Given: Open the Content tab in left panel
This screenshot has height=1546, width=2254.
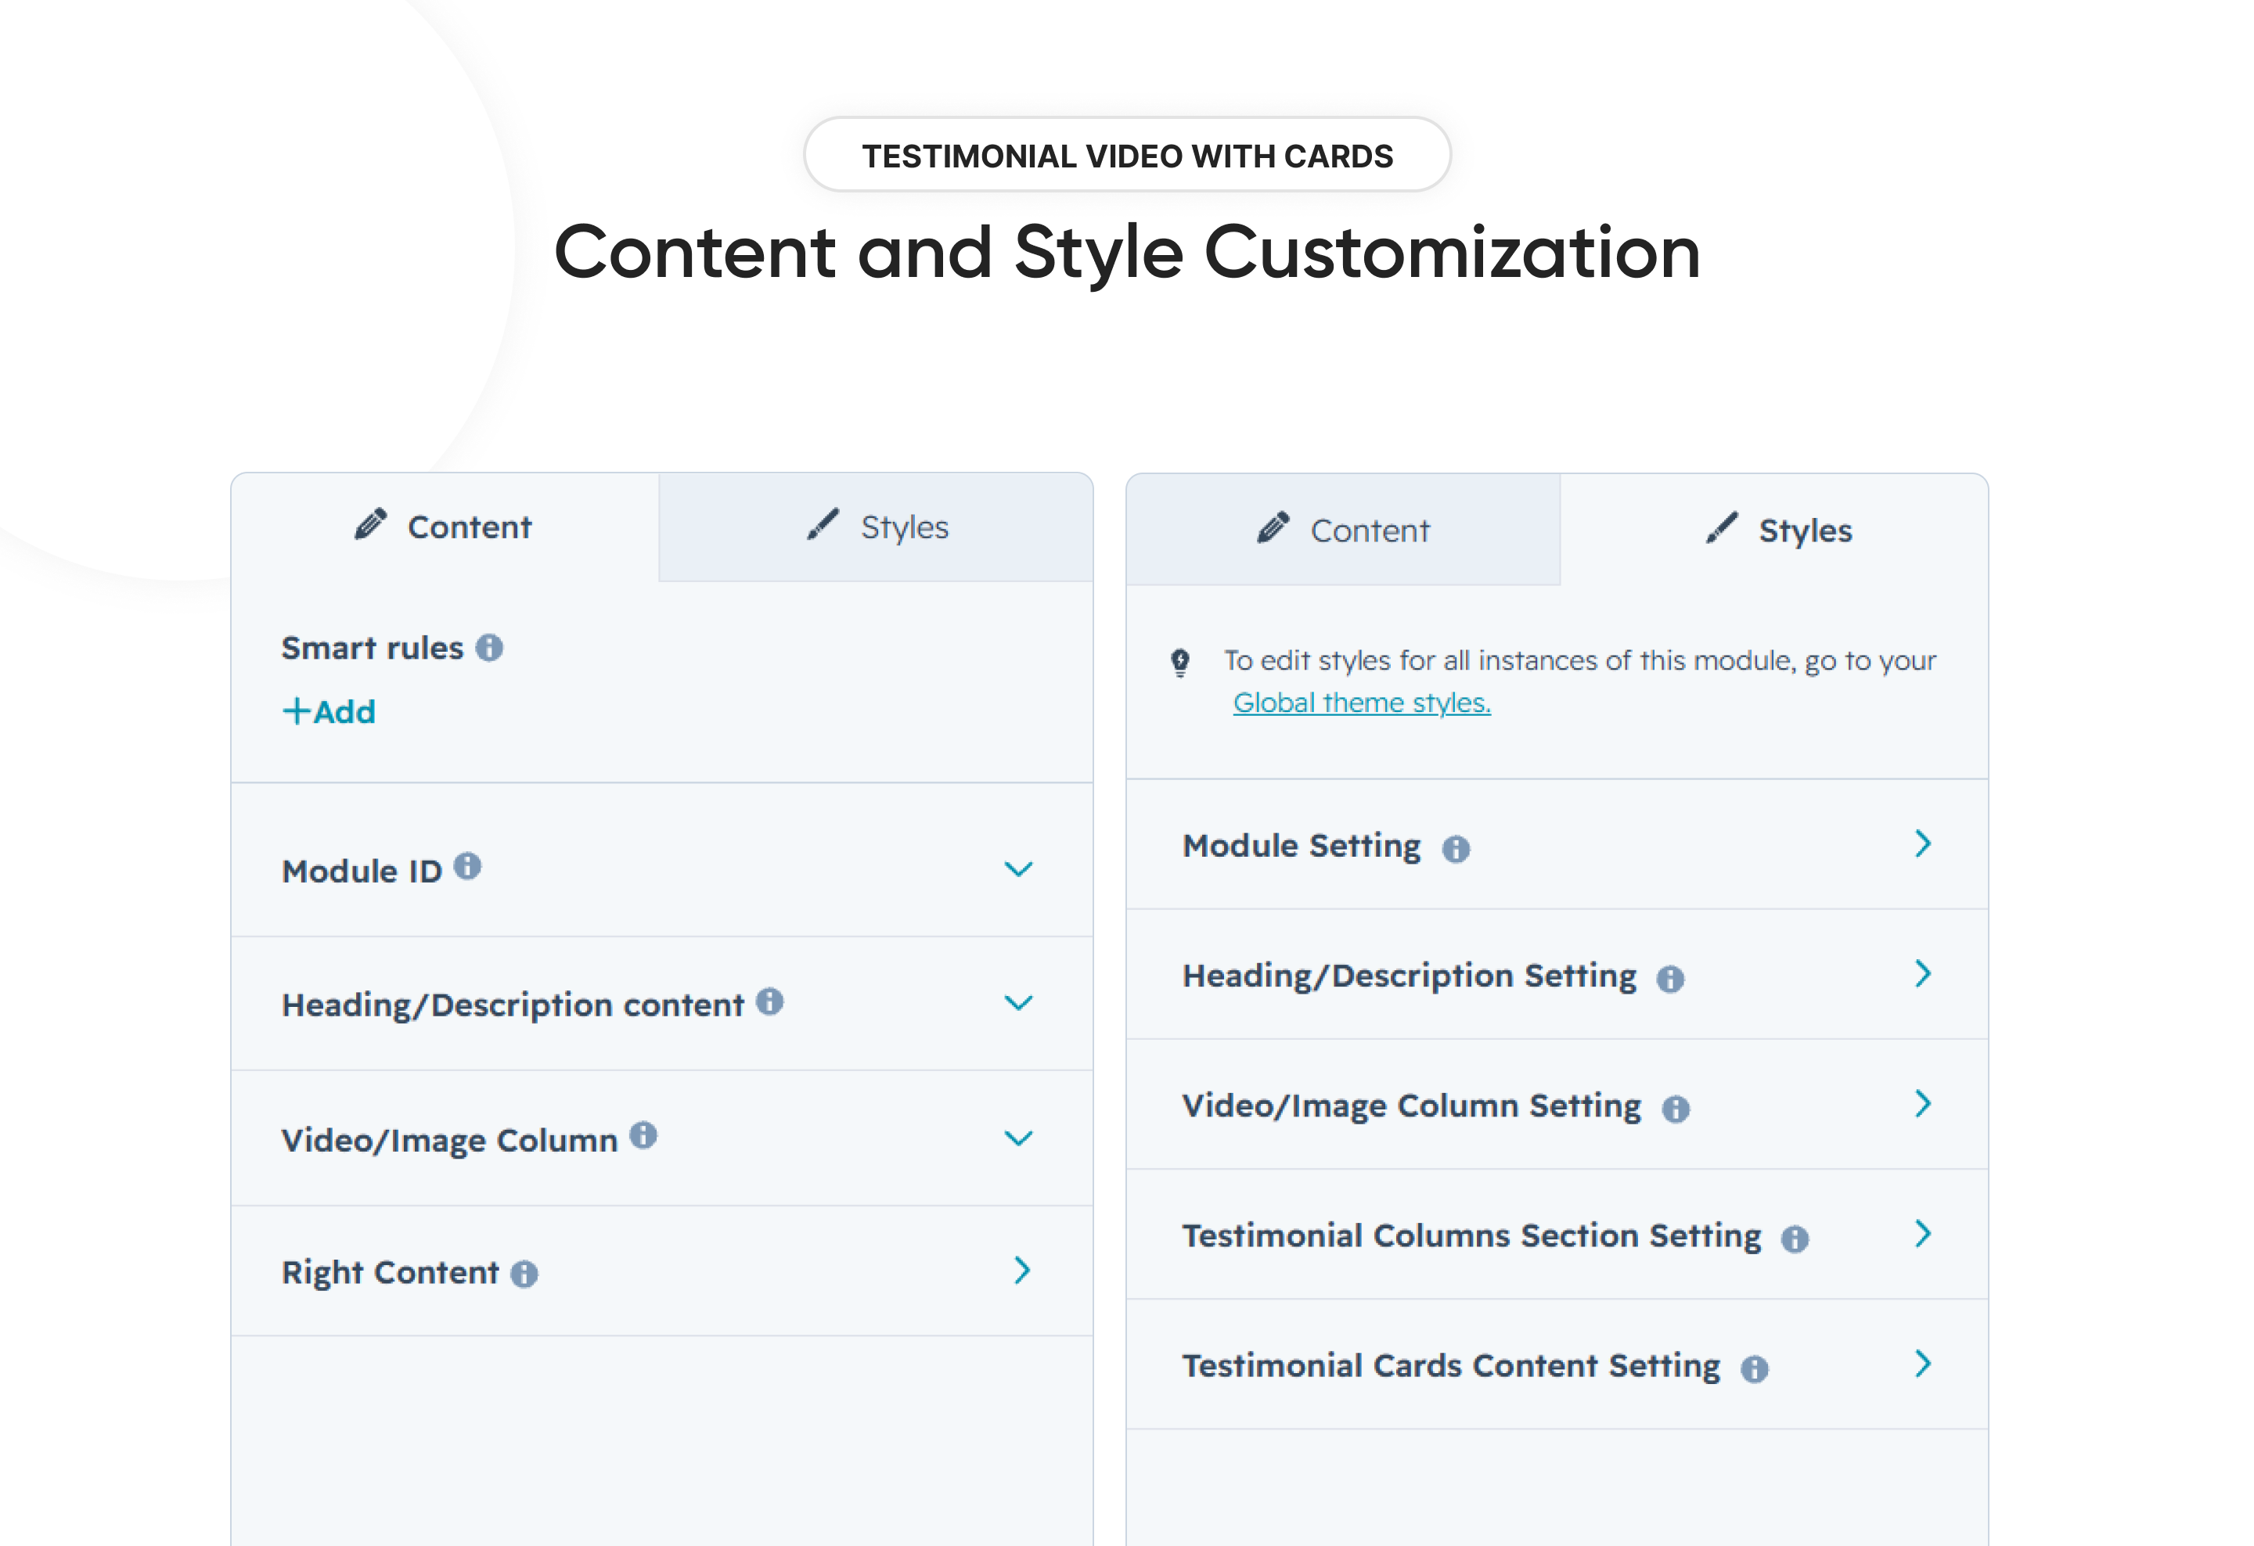Looking at the screenshot, I should (445, 527).
